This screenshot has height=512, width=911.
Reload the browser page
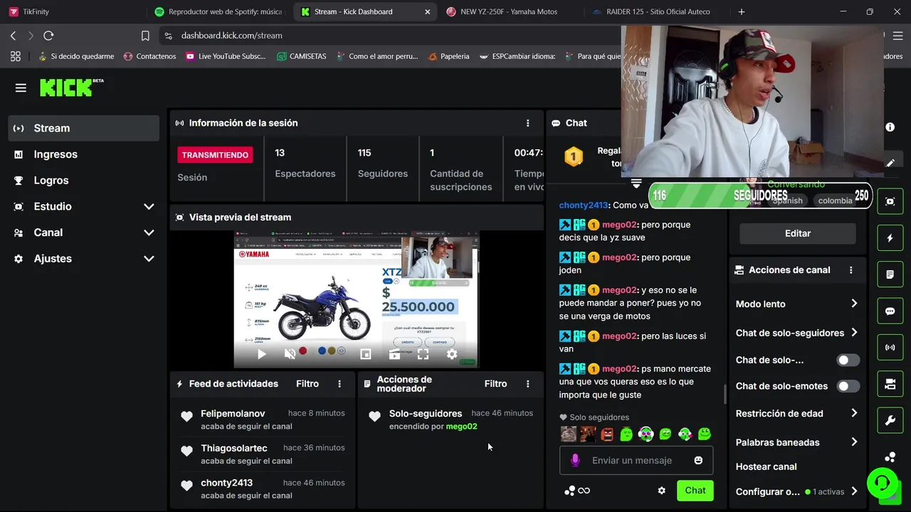coord(48,36)
